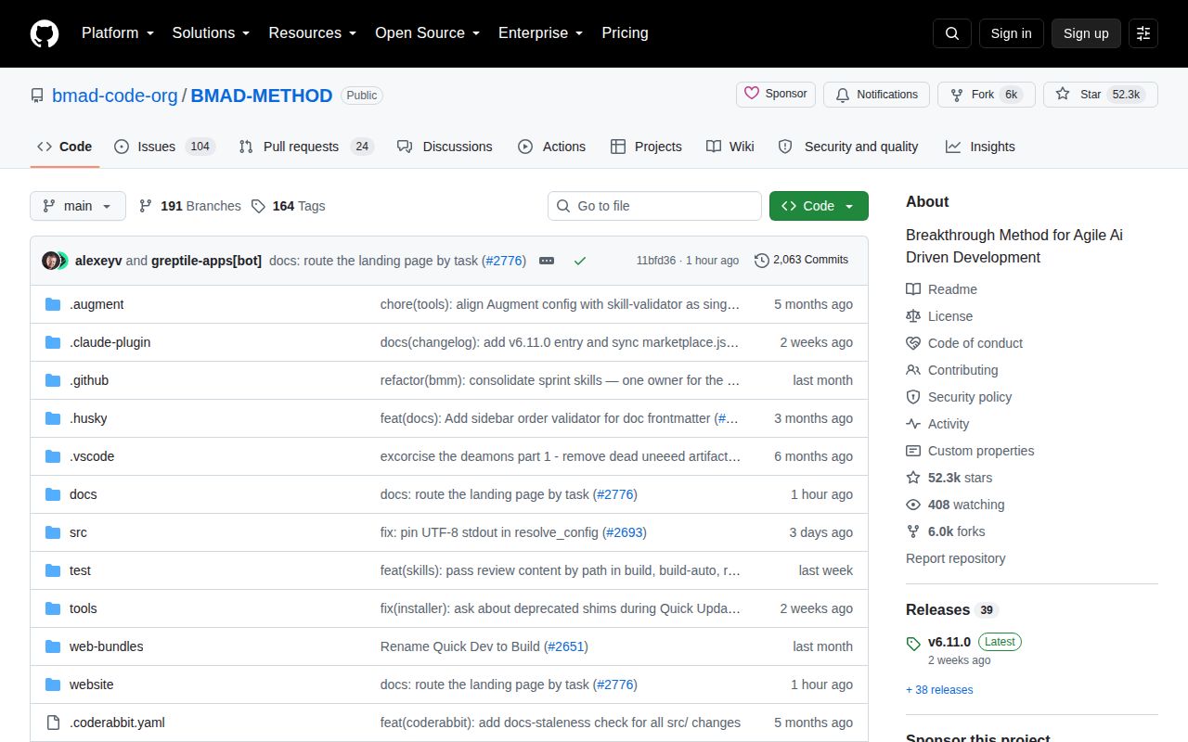Open the Pricing link

(x=625, y=33)
